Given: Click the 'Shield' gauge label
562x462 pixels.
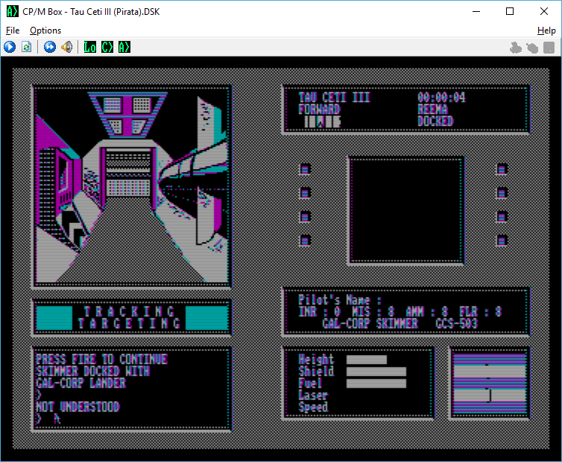Looking at the screenshot, I should click(x=316, y=371).
